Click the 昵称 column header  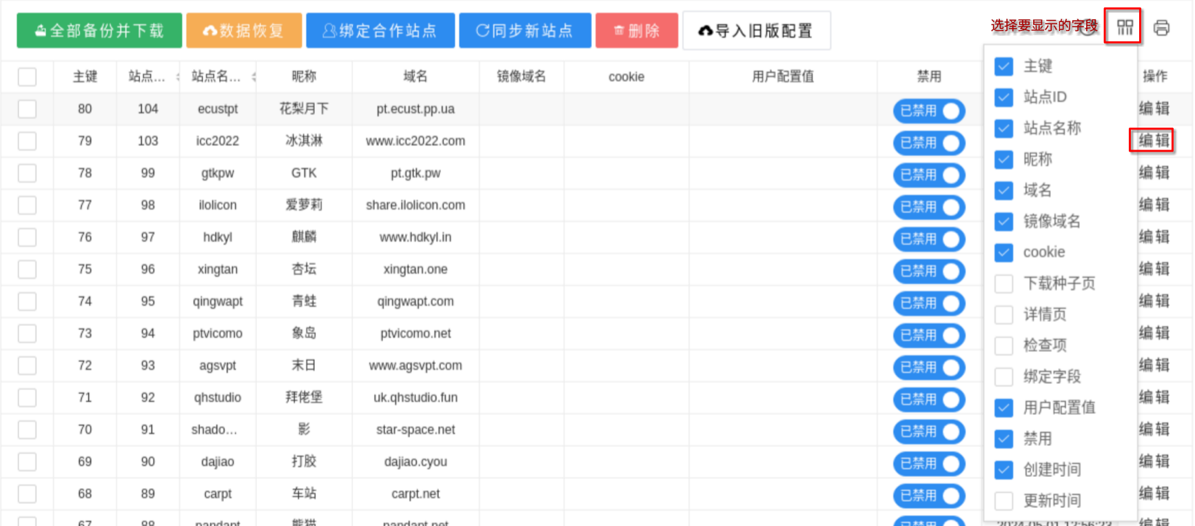coord(304,77)
